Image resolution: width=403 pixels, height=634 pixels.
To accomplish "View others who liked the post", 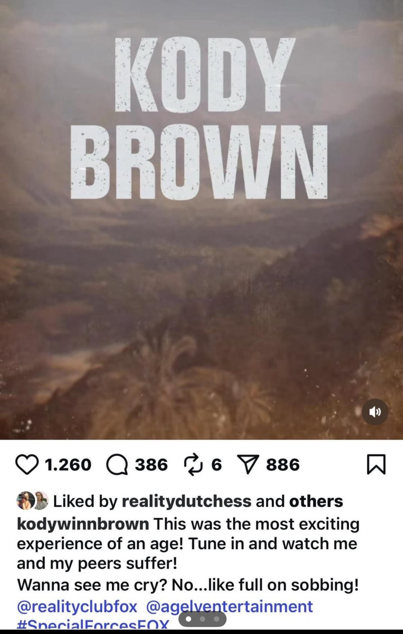I will (x=316, y=501).
